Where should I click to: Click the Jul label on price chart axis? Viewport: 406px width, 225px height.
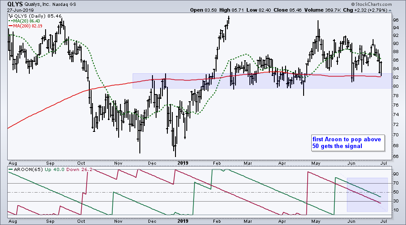tap(384, 163)
